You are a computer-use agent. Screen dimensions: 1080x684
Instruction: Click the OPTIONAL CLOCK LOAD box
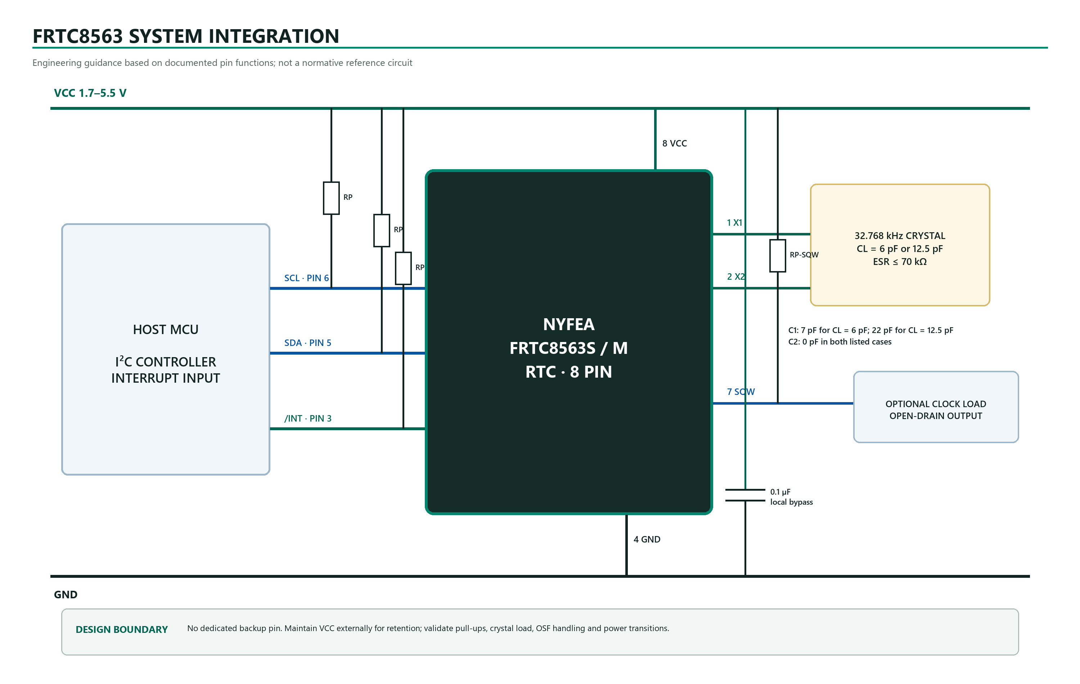click(936, 407)
